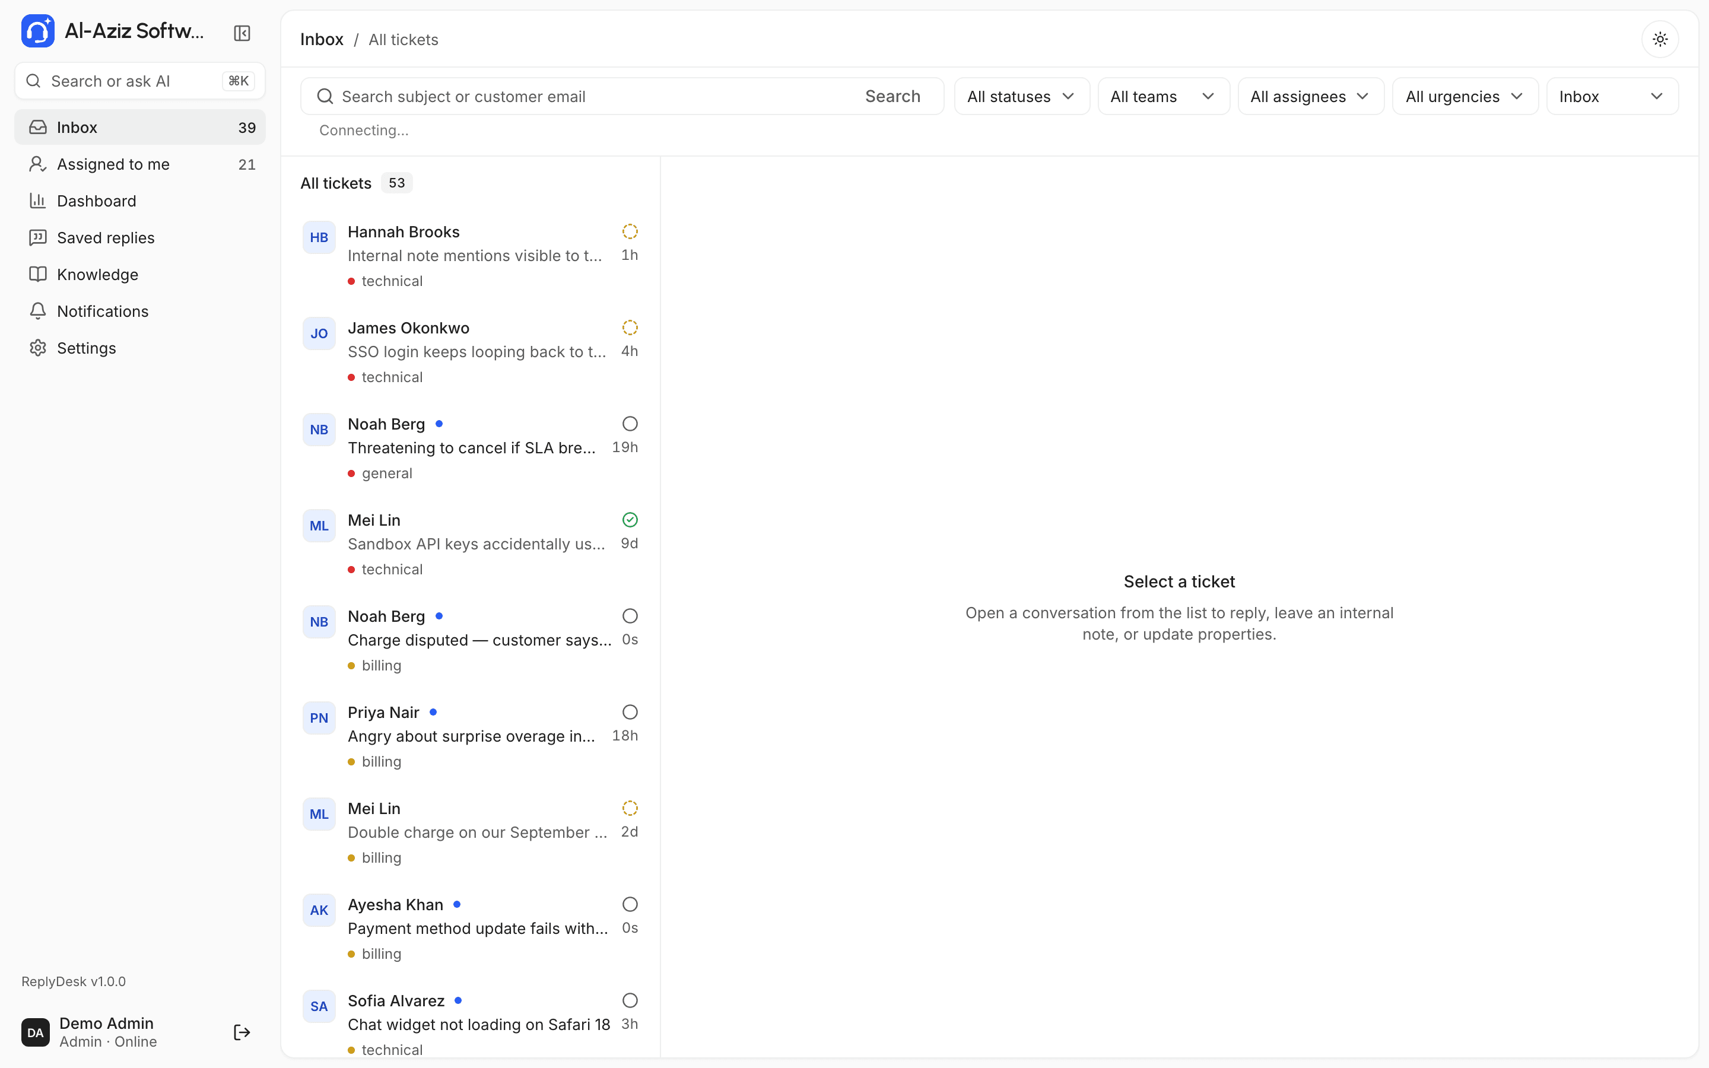The image size is (1709, 1068).
Task: Click the Al-Aziz Software logo icon
Action: [x=37, y=31]
